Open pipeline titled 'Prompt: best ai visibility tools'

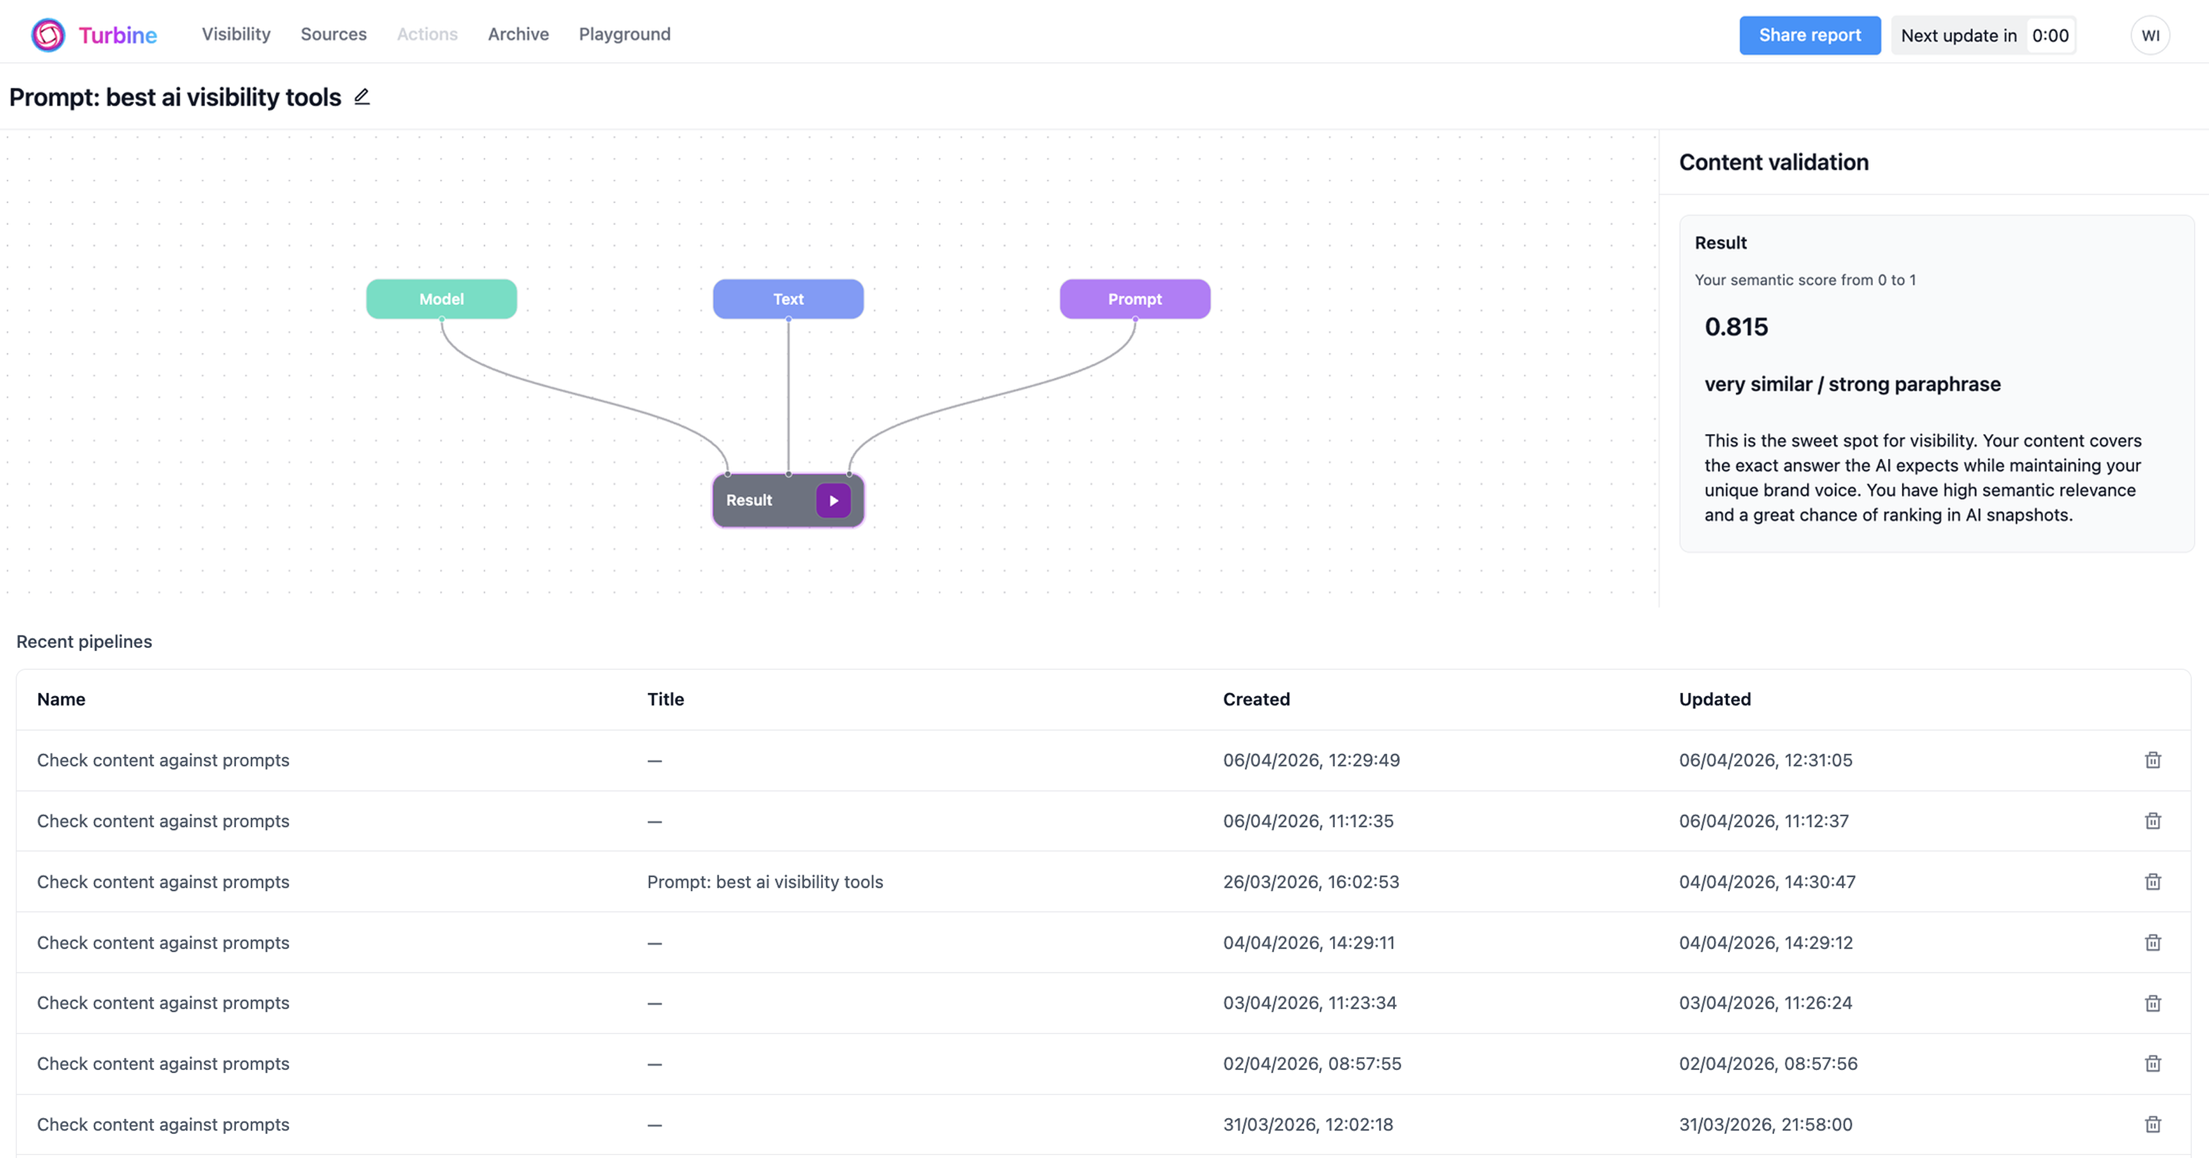click(764, 882)
